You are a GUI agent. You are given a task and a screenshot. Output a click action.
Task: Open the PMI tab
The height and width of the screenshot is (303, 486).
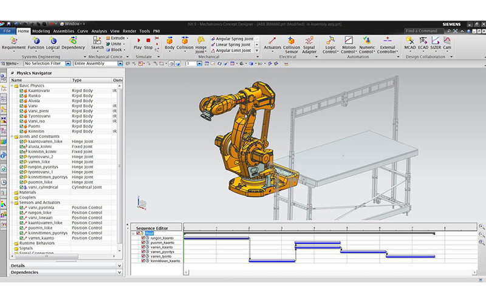[157, 31]
